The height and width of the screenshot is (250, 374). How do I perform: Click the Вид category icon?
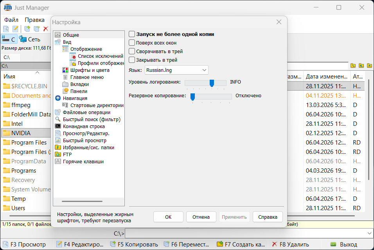click(x=58, y=42)
